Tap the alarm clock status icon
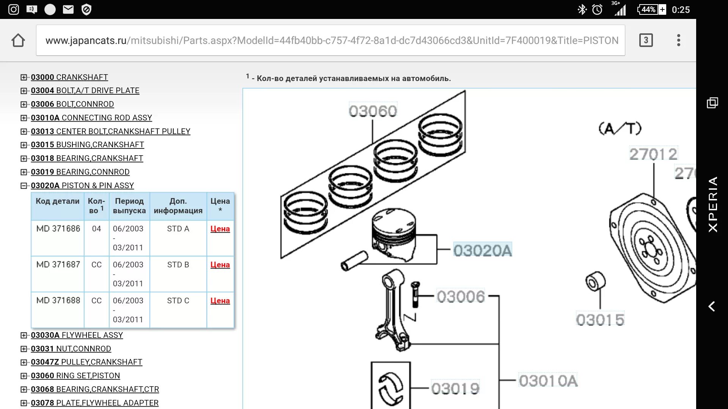Image resolution: width=728 pixels, height=409 pixels. [x=597, y=9]
